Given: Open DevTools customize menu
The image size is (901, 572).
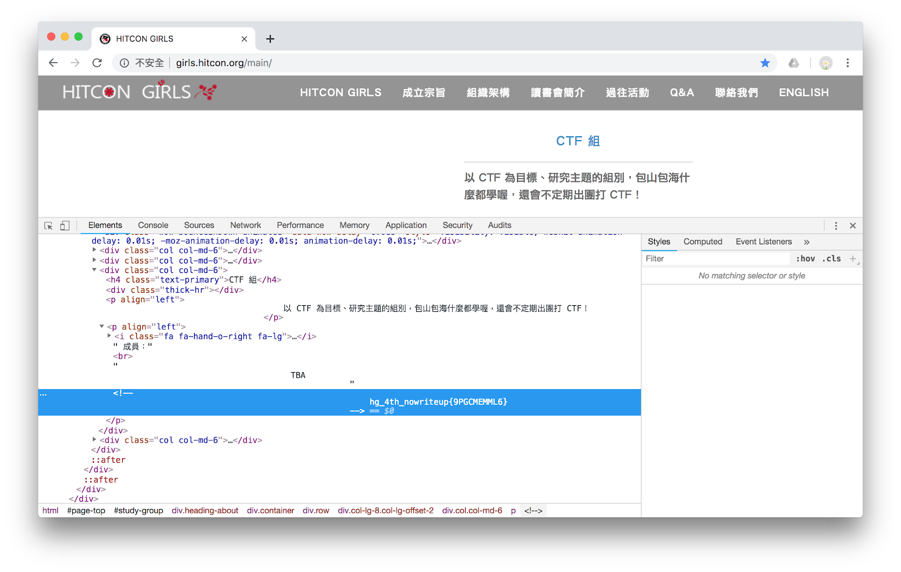Looking at the screenshot, I should [836, 226].
